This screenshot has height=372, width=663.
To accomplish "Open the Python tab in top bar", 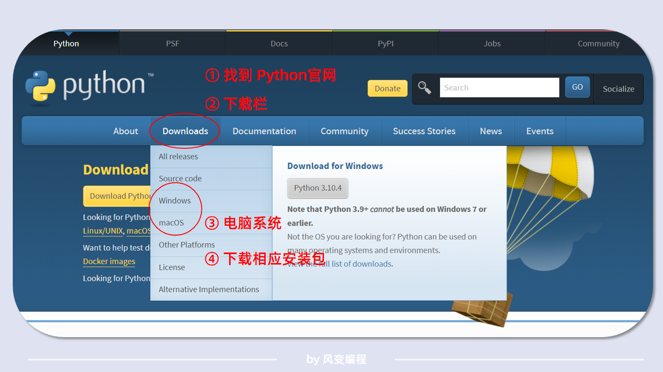I will (67, 43).
